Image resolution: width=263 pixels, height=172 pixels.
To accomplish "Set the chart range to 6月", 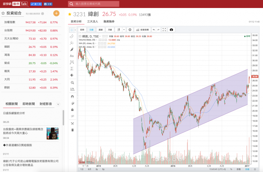I will click(89, 169).
